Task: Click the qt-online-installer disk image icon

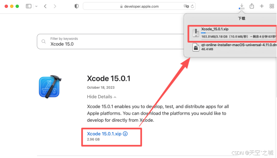Action: (x=196, y=47)
